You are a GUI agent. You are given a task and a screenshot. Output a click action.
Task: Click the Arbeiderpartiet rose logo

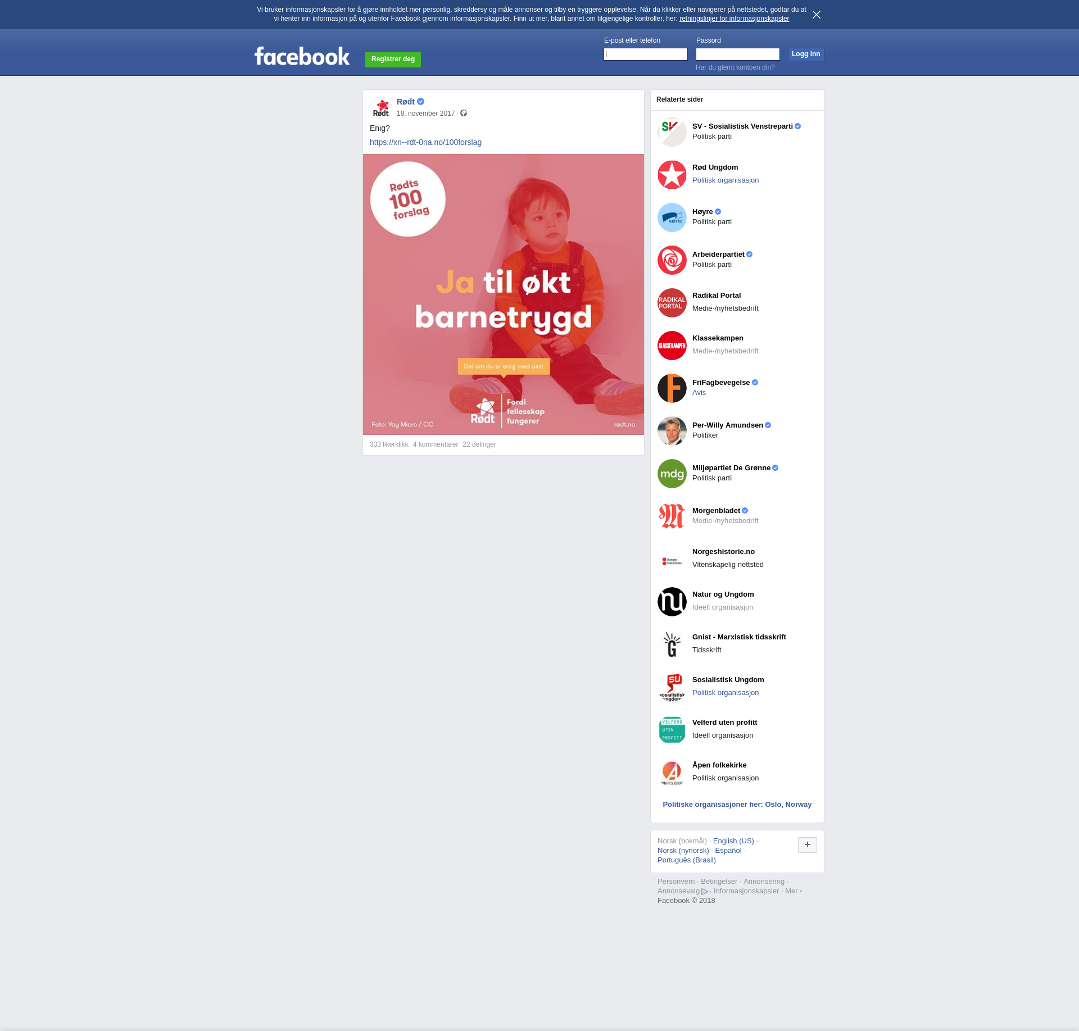point(672,260)
